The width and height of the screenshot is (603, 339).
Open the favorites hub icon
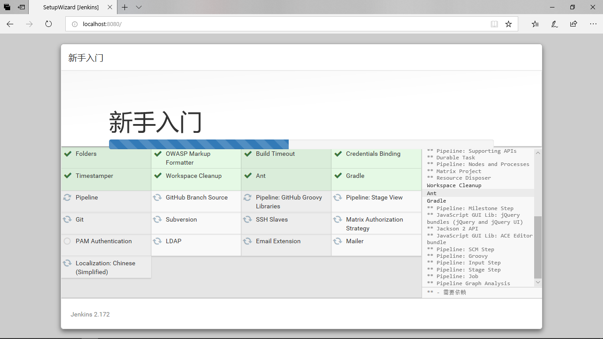[x=535, y=24]
